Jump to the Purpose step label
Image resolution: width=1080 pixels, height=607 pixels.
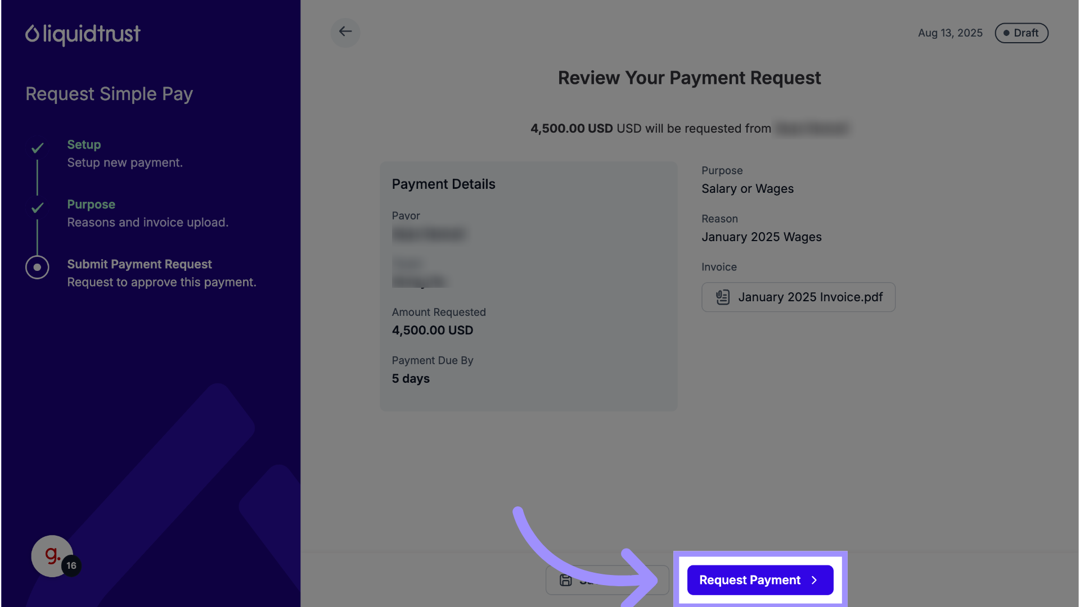coord(91,205)
